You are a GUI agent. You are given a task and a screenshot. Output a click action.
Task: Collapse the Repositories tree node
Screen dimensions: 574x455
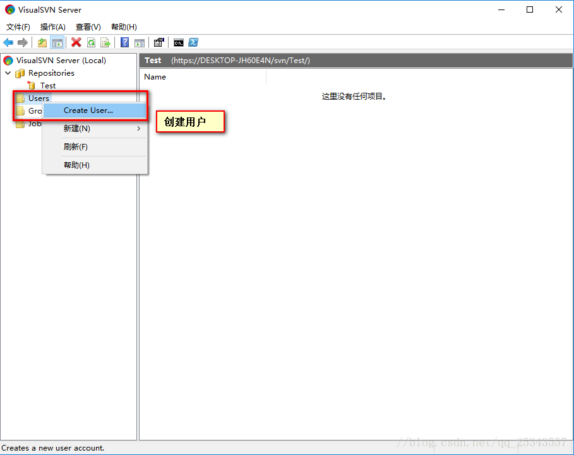click(8, 73)
